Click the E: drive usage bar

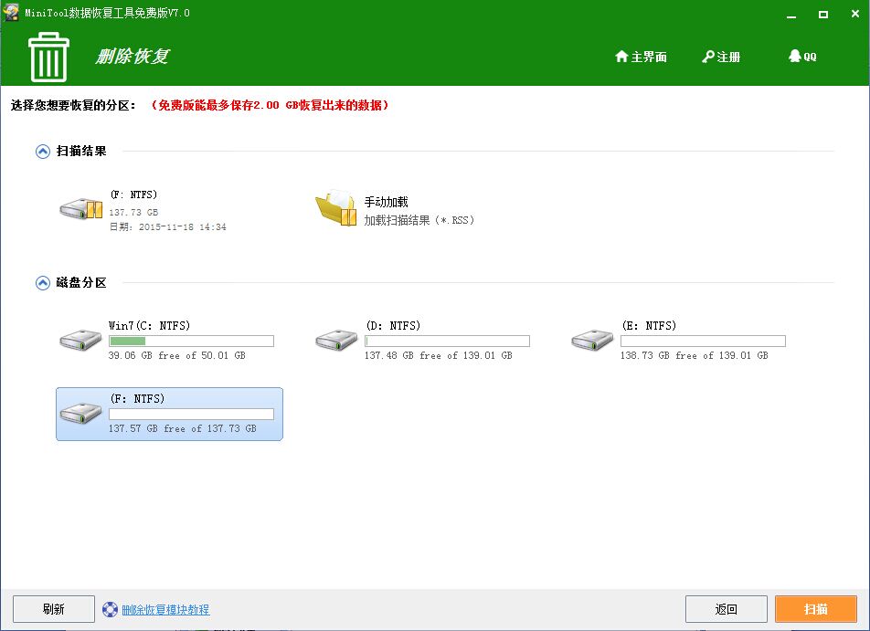[703, 341]
